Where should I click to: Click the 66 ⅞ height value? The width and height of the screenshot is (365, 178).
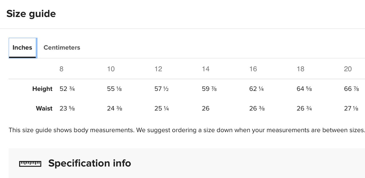(x=352, y=89)
